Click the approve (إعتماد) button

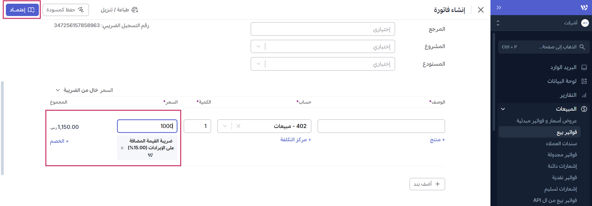click(x=22, y=10)
